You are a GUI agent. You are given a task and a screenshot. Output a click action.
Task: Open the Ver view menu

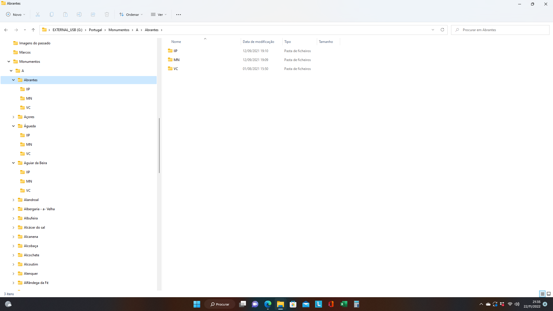click(x=159, y=14)
